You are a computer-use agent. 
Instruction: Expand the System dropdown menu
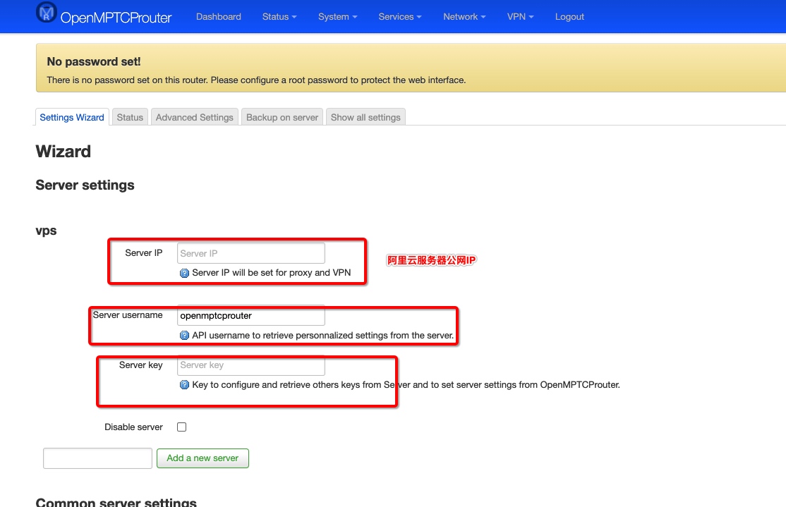tap(337, 16)
